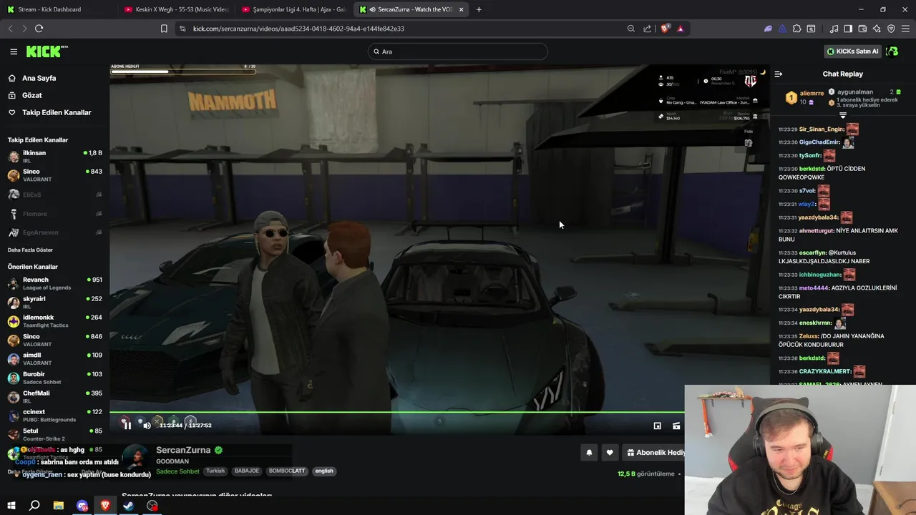This screenshot has height=515, width=916.
Task: Pause the VOD playback
Action: point(127,425)
